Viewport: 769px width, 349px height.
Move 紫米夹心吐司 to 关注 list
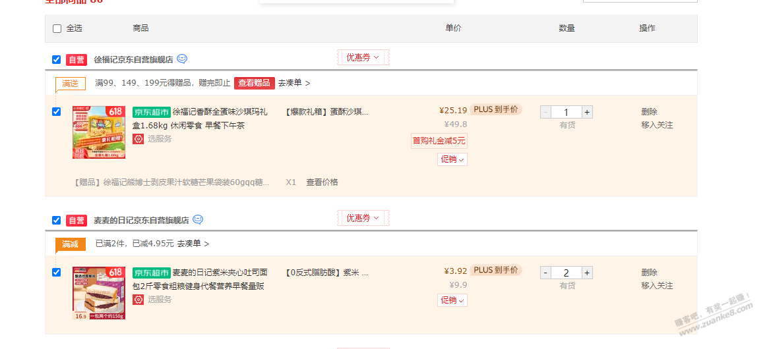(657, 286)
